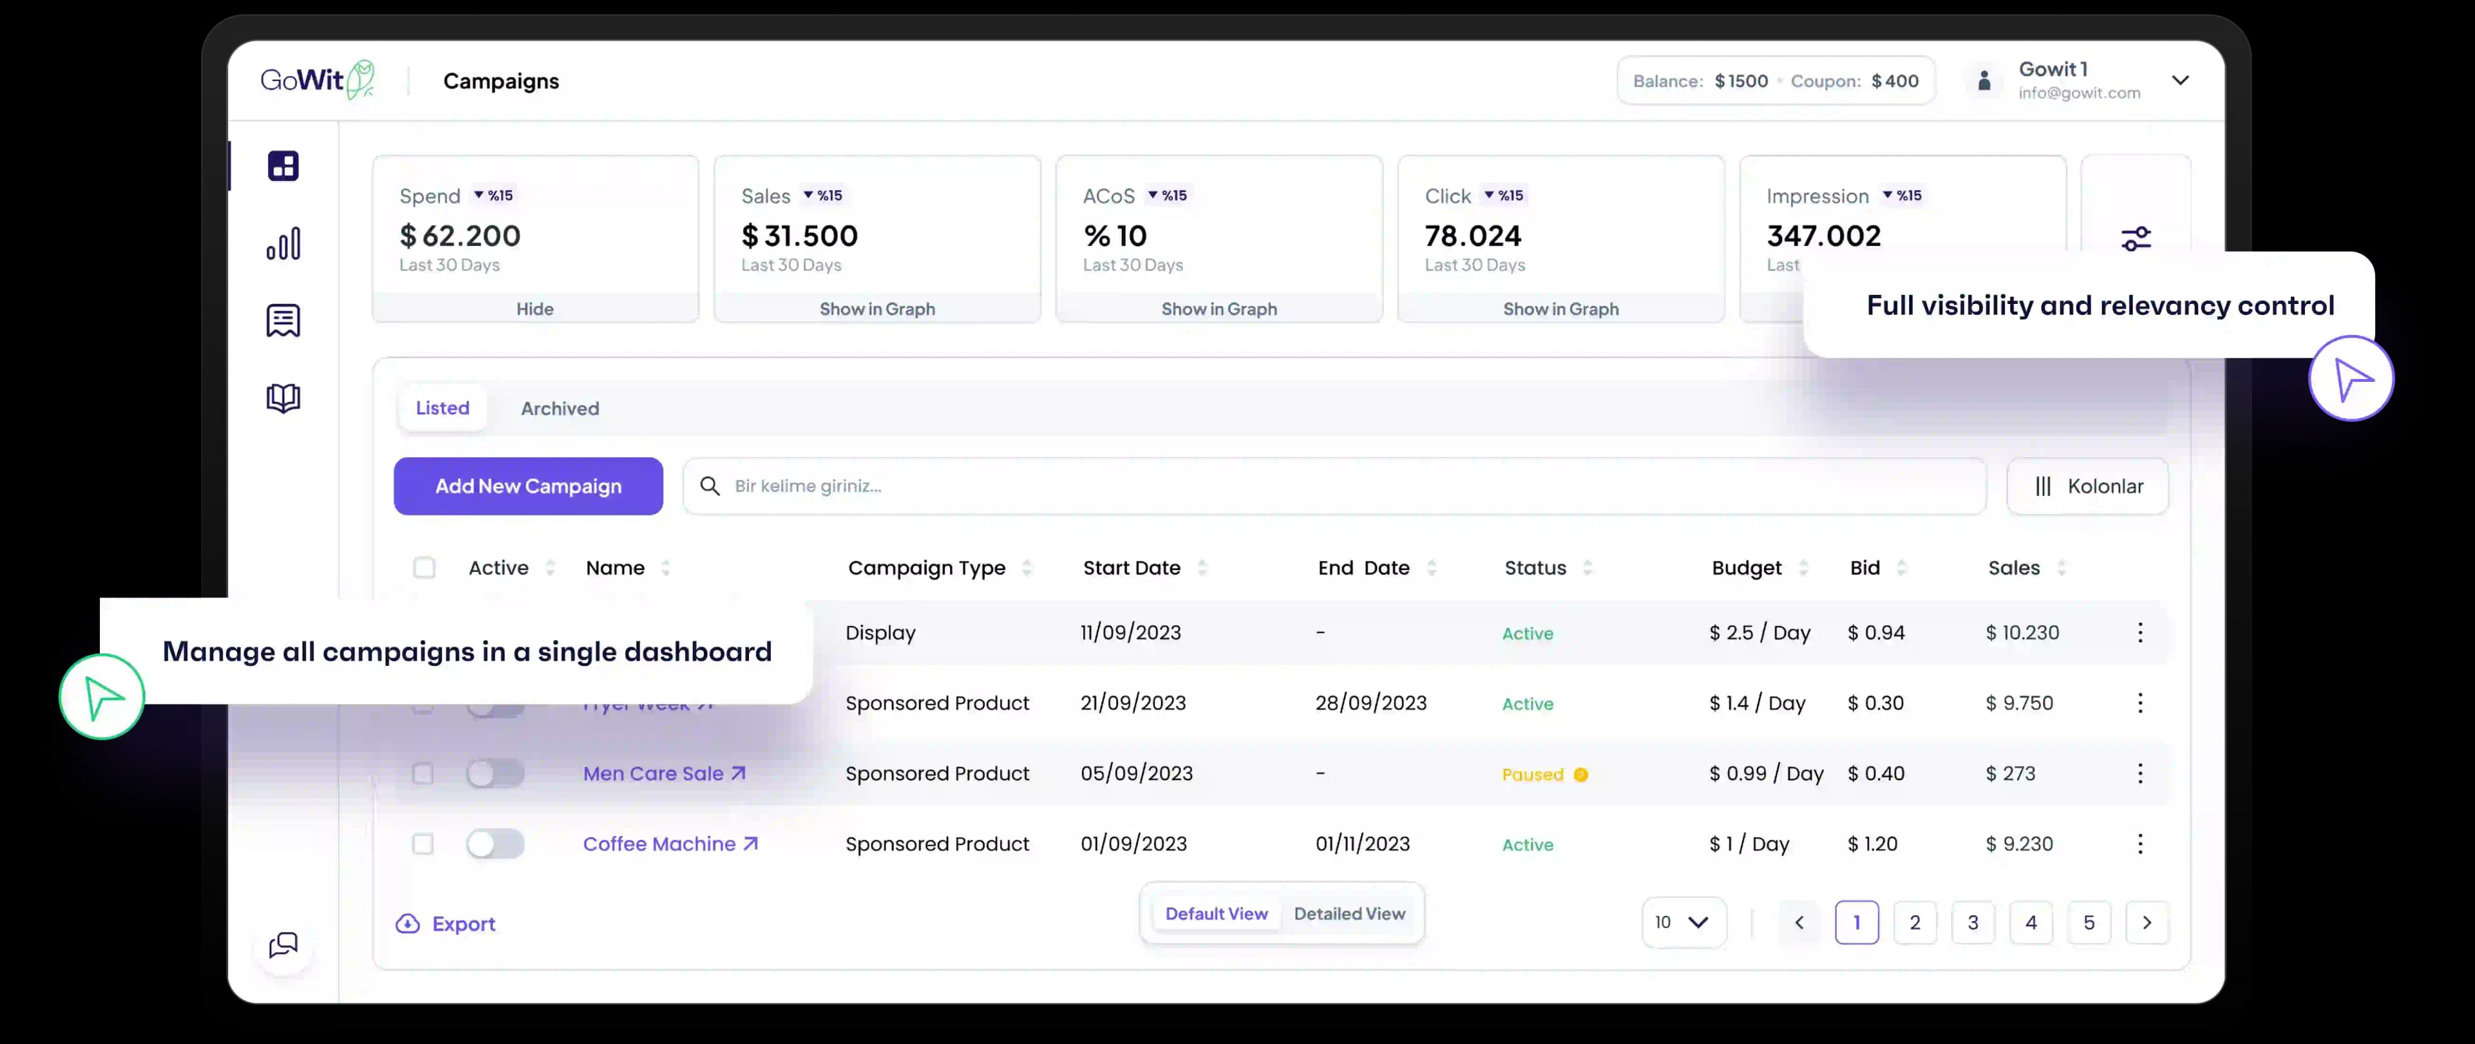
Task: Sort by Name column
Action: point(665,567)
